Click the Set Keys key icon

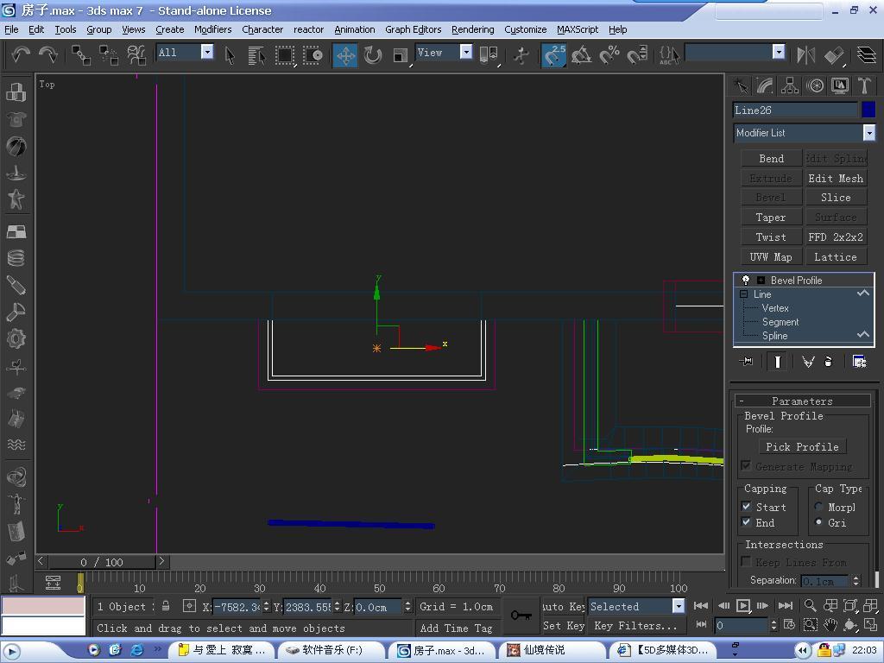521,615
